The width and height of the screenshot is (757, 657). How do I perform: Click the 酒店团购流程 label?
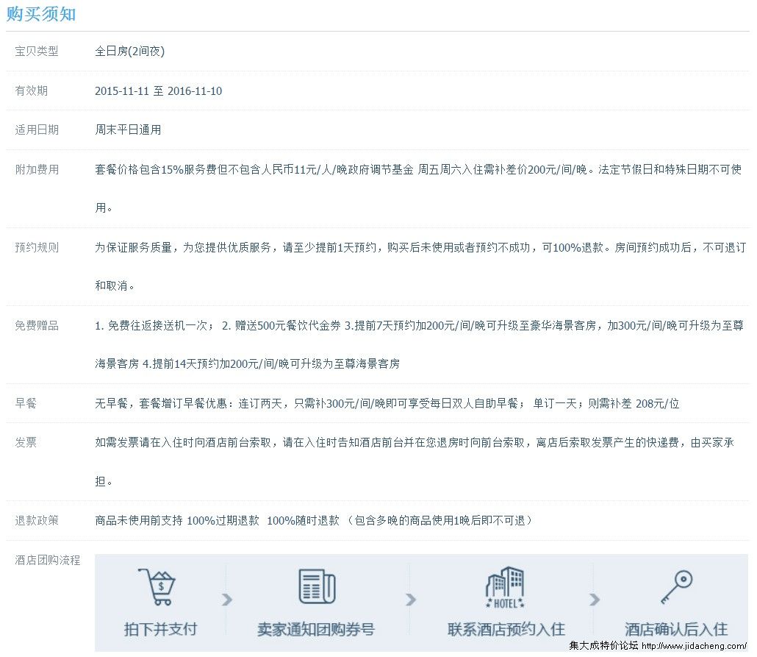click(48, 560)
